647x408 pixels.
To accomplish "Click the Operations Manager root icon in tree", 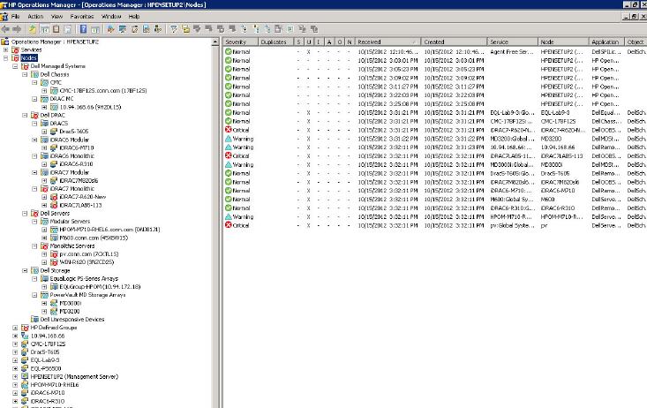I will point(5,42).
